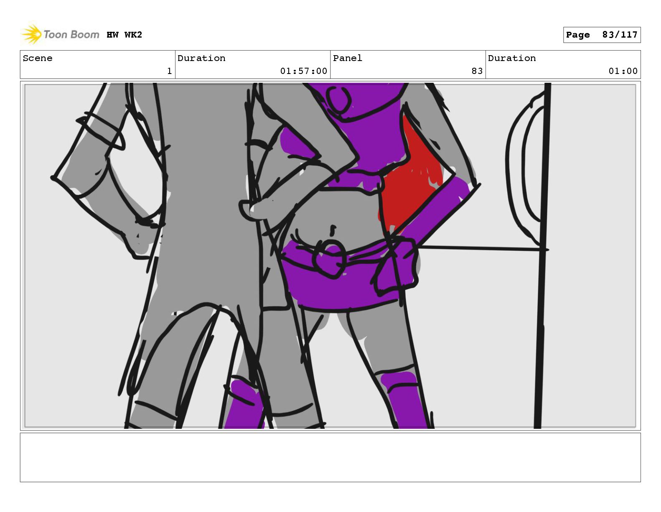Click the 'Page 83/117' page indicator box
The width and height of the screenshot is (661, 512).
point(602,35)
